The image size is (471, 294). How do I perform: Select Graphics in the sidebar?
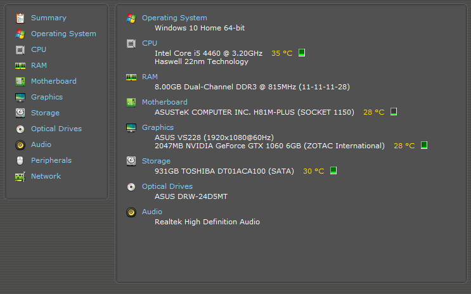47,98
